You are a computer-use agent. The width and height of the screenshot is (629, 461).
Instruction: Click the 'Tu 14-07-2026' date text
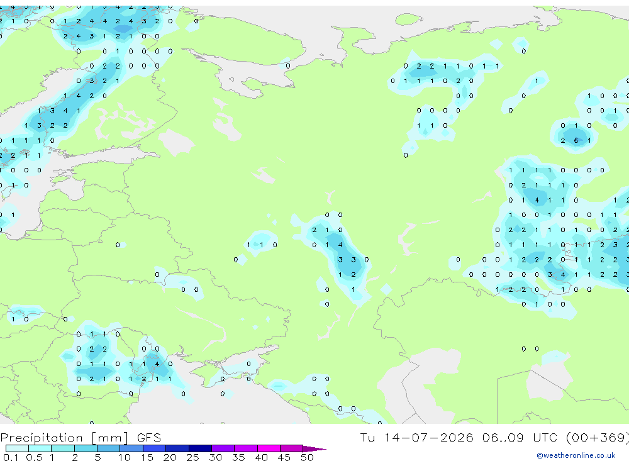tap(417, 437)
